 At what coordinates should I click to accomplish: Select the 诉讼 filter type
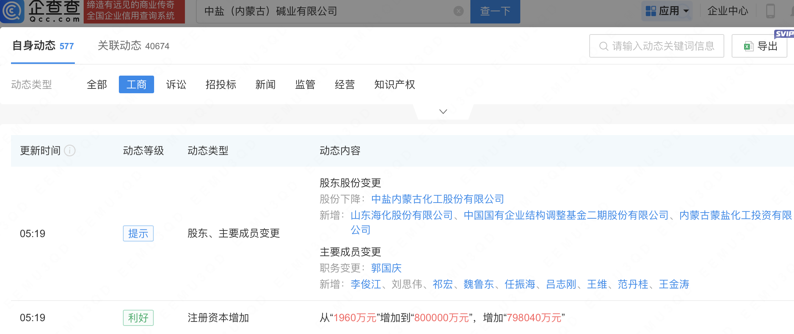tap(176, 85)
